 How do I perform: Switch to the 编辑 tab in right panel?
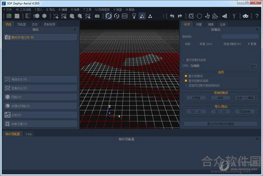point(210,24)
